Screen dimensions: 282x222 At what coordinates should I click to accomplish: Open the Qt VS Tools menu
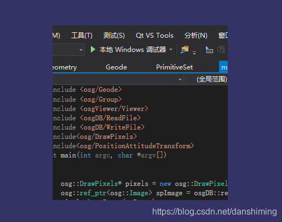154,36
